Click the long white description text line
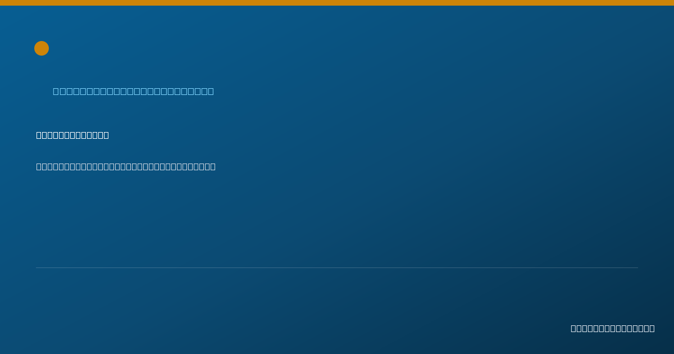 126,166
